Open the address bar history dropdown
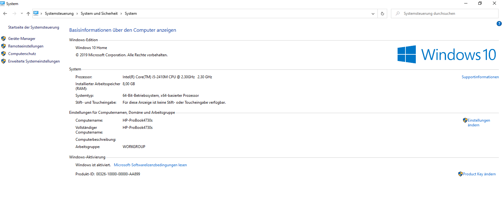Screen dimensions: 502x214 pos(373,14)
